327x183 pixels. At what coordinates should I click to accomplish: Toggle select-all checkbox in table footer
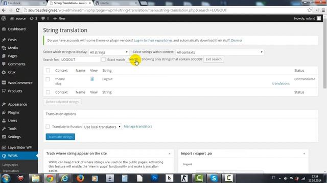click(x=48, y=92)
